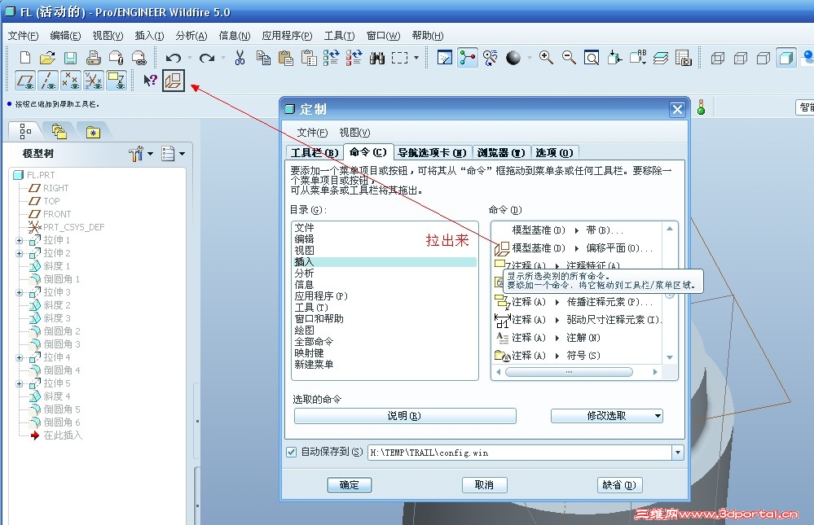814x525 pixels.
Task: Expand the 拉伸 2 feature node
Action: pos(20,253)
